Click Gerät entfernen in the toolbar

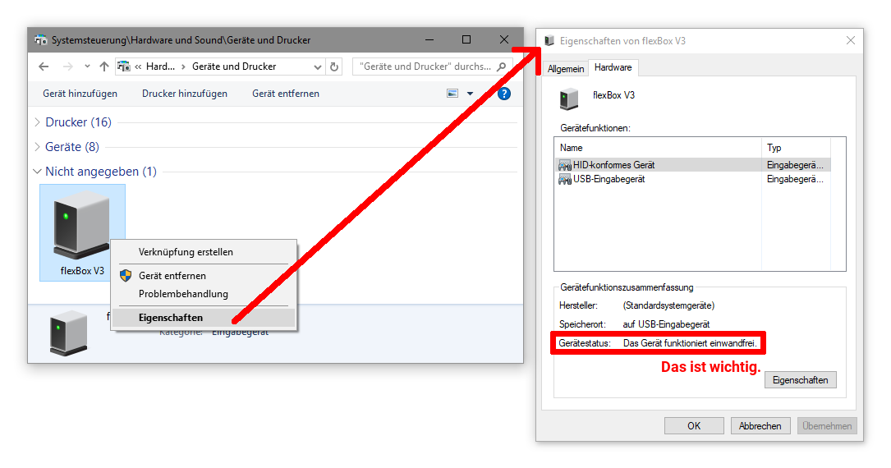tap(286, 94)
